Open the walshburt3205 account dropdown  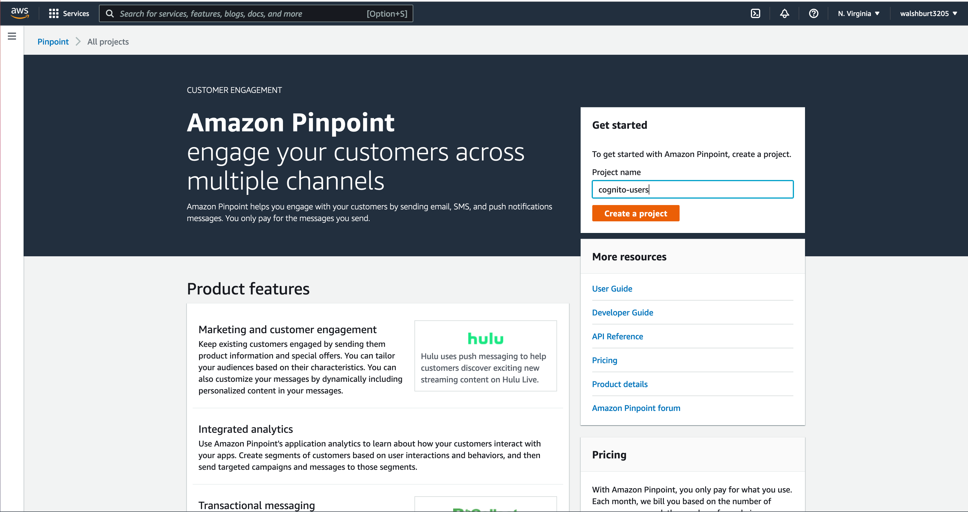(x=928, y=13)
